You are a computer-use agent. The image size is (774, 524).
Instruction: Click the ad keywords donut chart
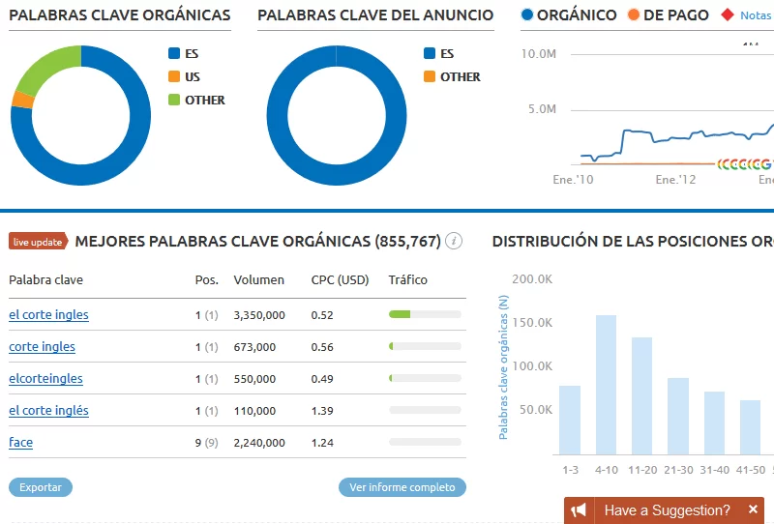click(x=337, y=115)
